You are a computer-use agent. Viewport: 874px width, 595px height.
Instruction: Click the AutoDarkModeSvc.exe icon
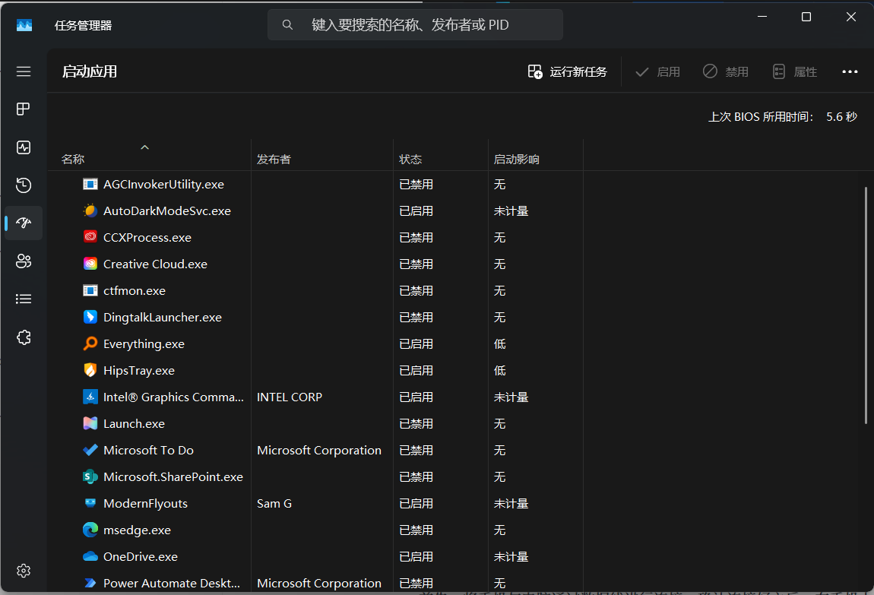coord(90,210)
